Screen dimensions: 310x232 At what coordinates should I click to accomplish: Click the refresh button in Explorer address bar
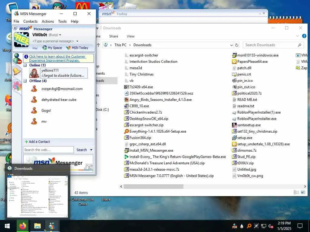(237, 45)
